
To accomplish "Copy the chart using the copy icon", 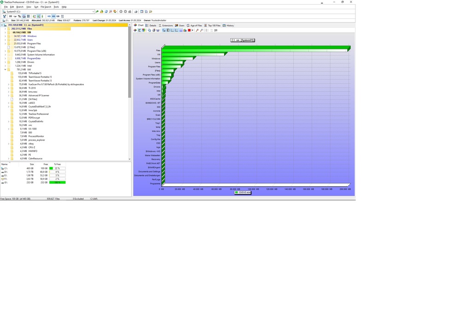I will pyautogui.click(x=149, y=30).
